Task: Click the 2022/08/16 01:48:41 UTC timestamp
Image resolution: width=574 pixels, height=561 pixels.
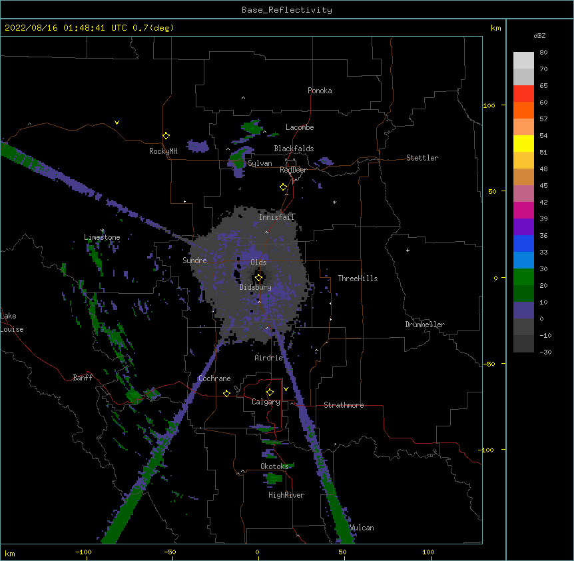Action: (66, 28)
